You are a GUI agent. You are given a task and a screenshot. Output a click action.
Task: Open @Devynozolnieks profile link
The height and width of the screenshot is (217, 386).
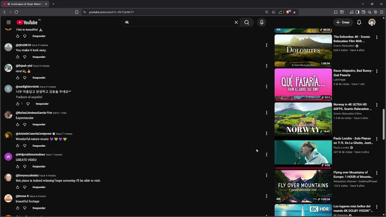(27, 175)
